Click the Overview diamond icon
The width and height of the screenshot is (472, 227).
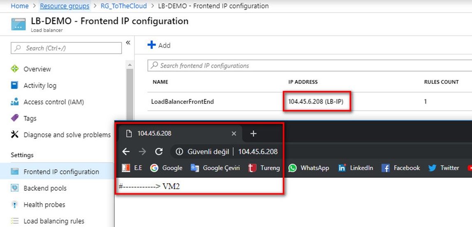[14, 69]
